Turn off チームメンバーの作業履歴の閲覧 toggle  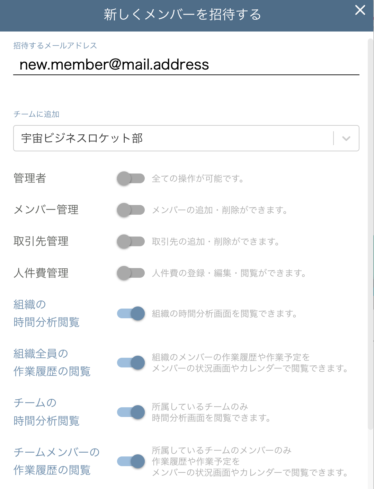(131, 461)
